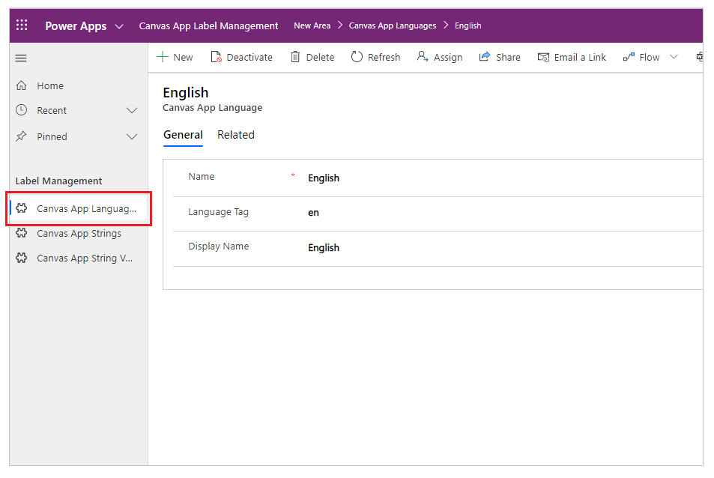The image size is (714, 478).
Task: Click the English record title heading
Action: 186,93
